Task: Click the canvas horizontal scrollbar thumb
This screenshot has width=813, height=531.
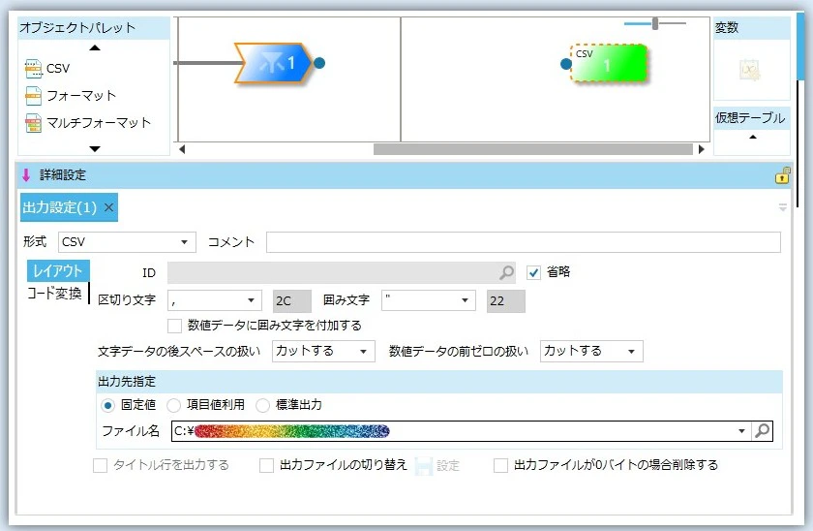Action: 533,149
